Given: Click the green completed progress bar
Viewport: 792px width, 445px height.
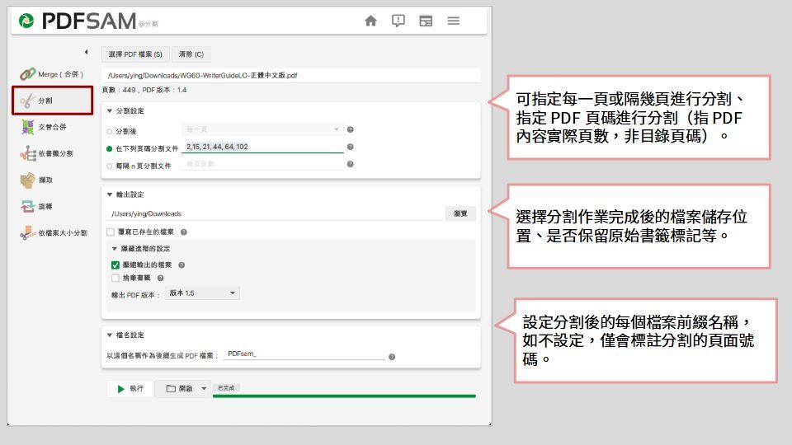Looking at the screenshot, I should pyautogui.click(x=344, y=396).
